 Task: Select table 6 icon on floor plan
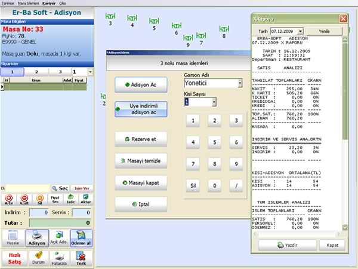coord(177,26)
